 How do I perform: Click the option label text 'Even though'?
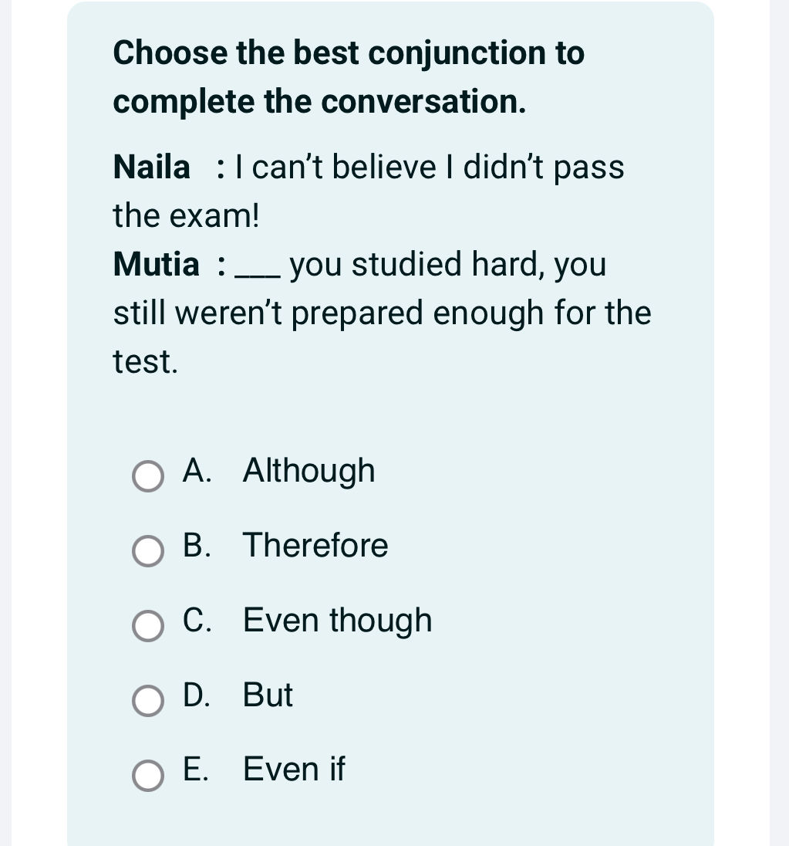(337, 621)
